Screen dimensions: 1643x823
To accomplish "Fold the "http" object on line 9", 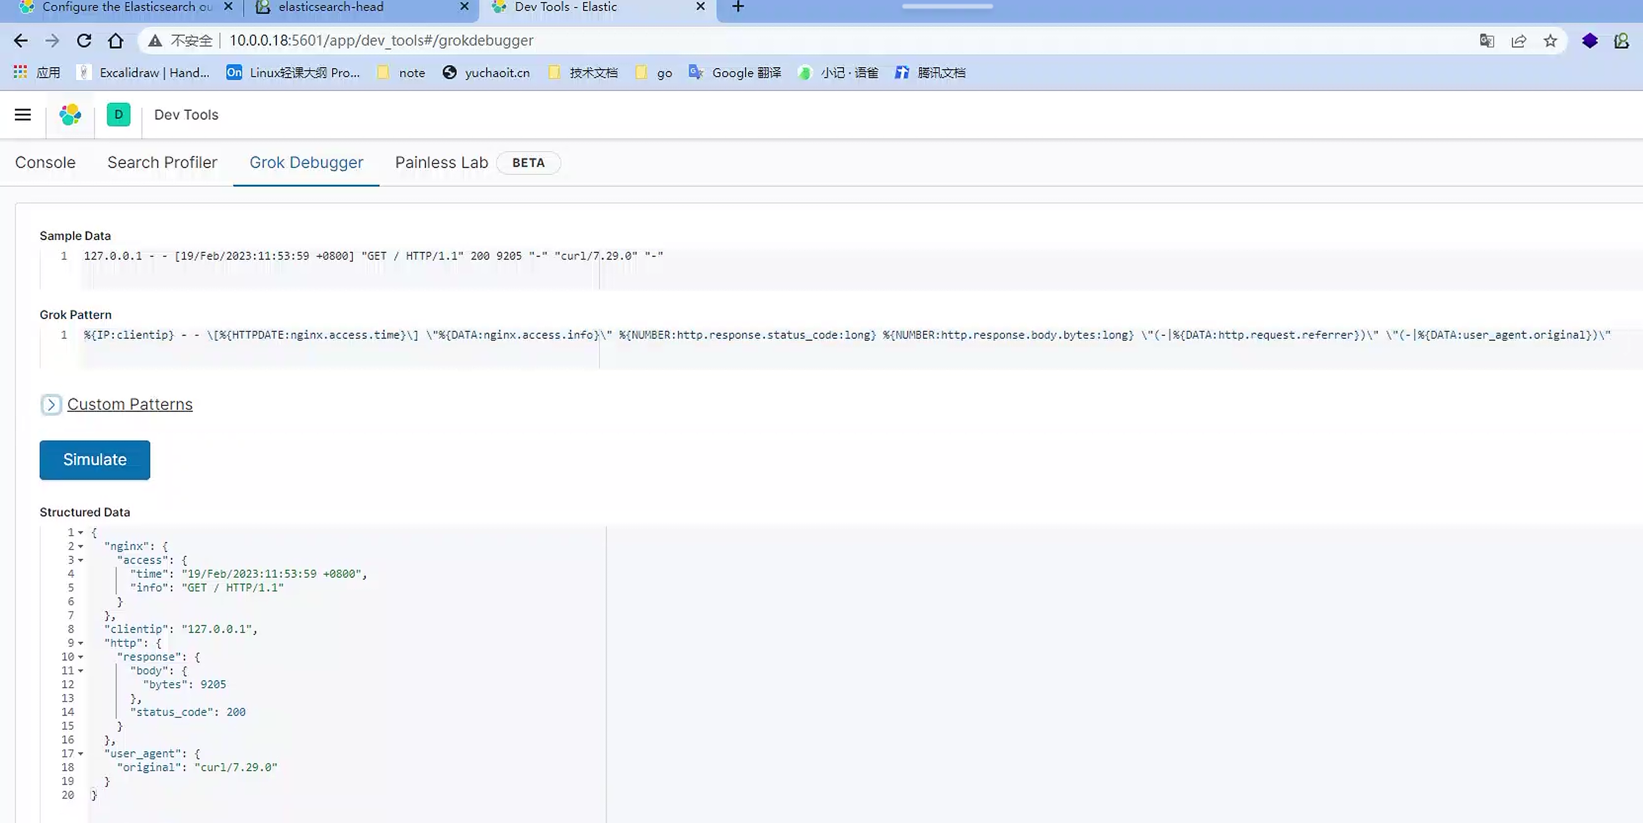I will 80,644.
